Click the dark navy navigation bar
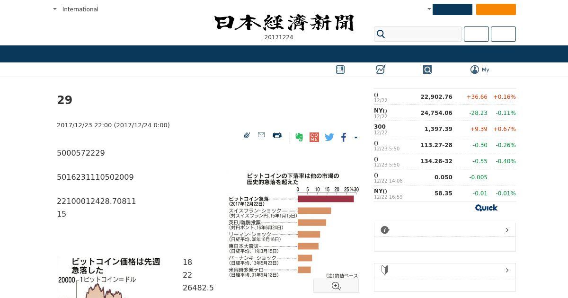 click(284, 54)
